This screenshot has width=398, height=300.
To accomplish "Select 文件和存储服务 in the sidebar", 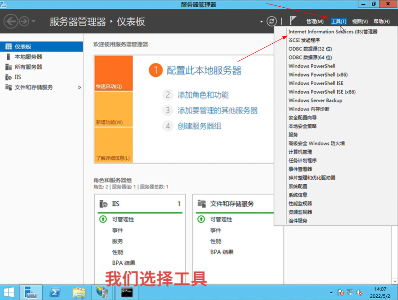I will click(41, 87).
